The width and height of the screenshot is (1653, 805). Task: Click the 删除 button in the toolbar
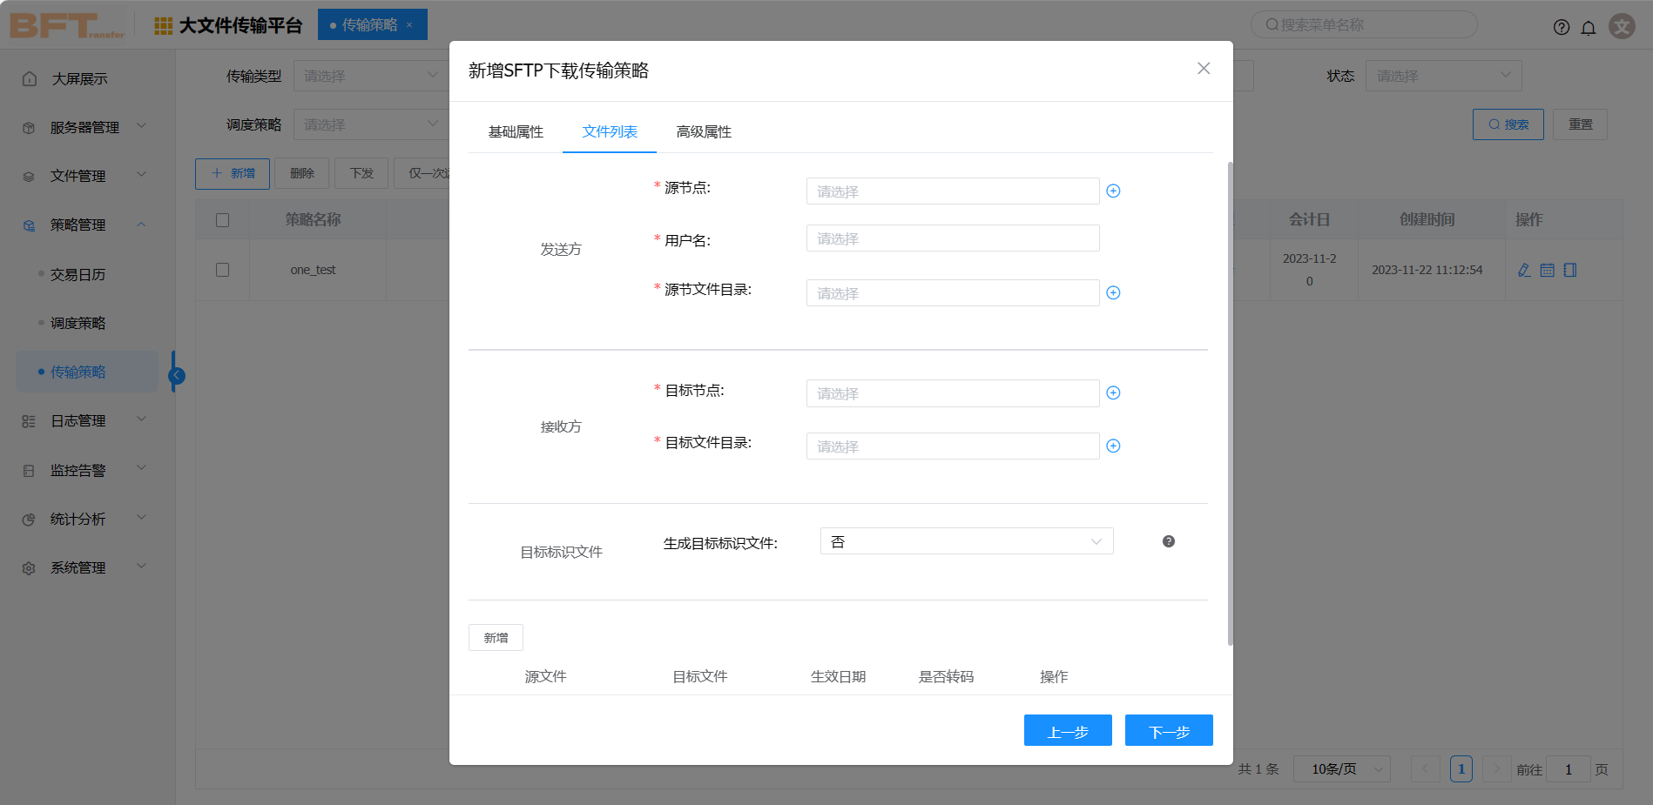tap(302, 173)
